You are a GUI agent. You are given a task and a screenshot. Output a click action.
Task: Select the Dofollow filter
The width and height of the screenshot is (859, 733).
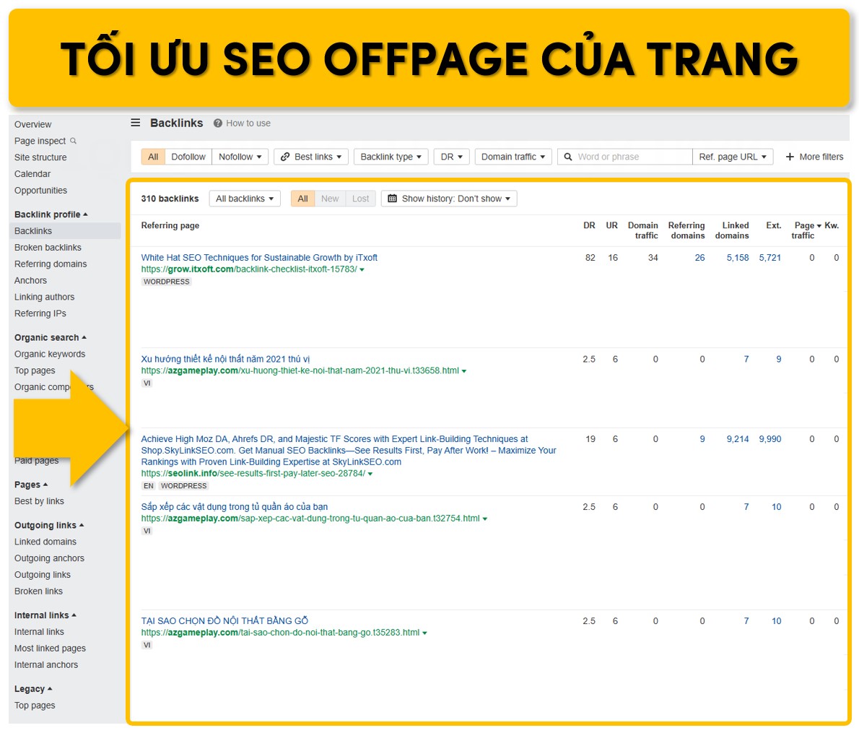(188, 157)
